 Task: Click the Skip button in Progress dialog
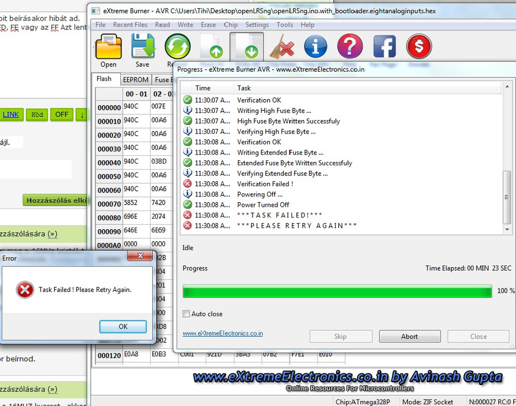341,336
